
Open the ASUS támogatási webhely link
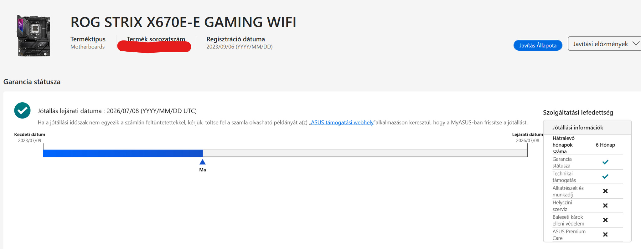342,122
